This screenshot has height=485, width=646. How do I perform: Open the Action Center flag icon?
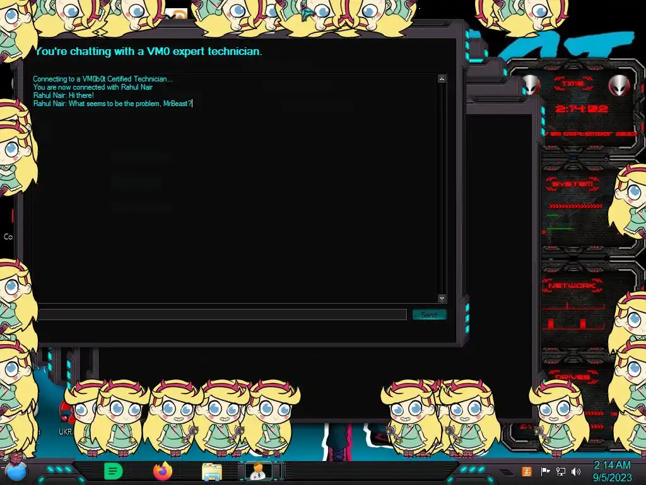(x=545, y=471)
